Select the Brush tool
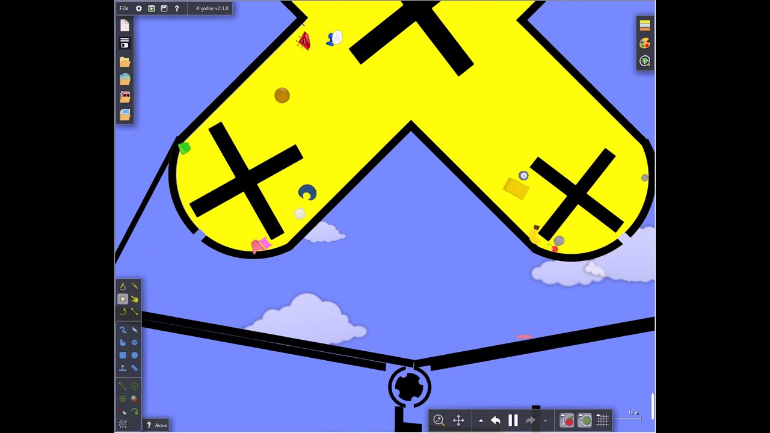The height and width of the screenshot is (433, 770). (123, 330)
